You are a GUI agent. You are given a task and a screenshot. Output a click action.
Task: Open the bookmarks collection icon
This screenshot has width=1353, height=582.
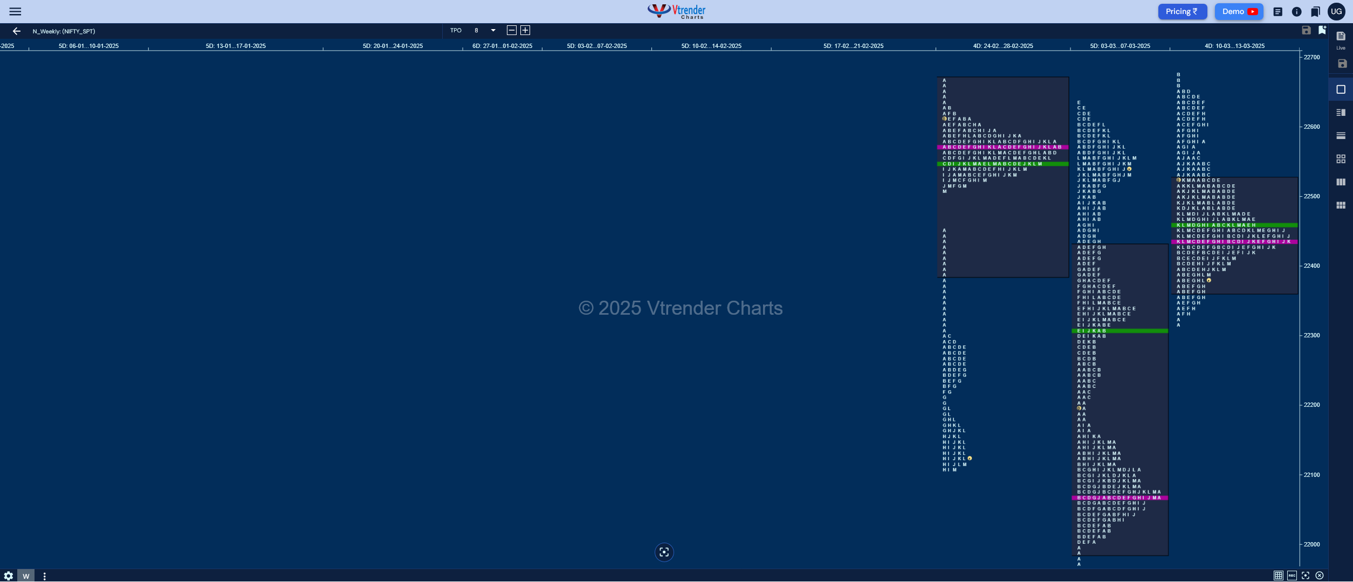[x=1316, y=11]
